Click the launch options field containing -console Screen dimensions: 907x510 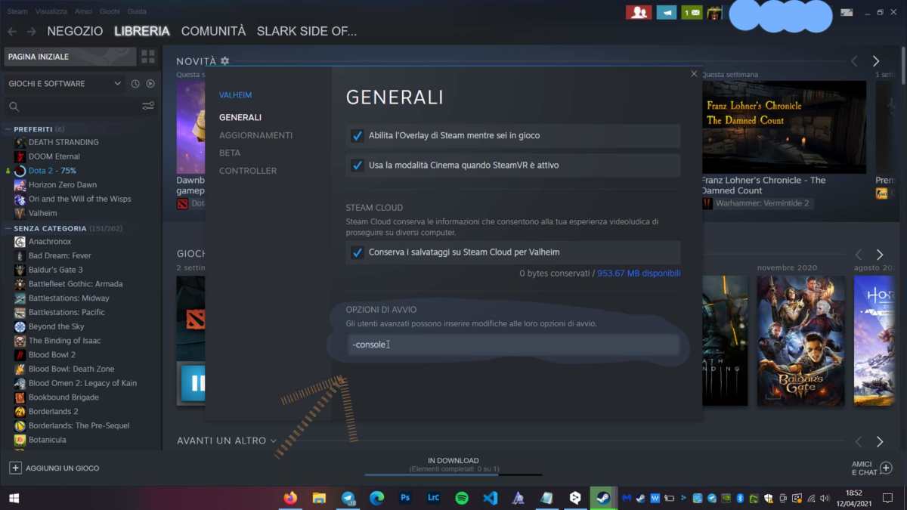click(513, 345)
